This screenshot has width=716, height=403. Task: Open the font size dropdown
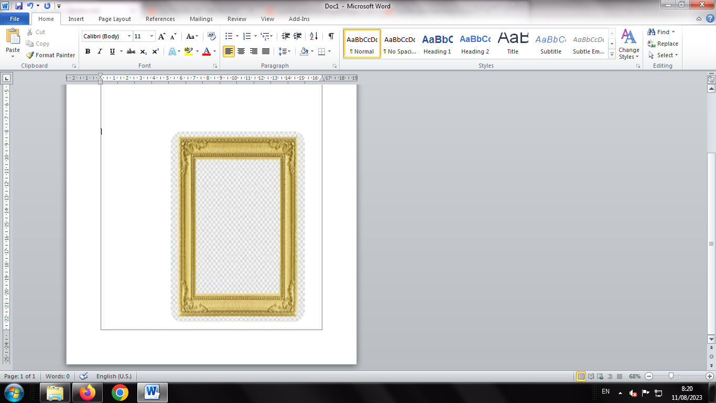pyautogui.click(x=152, y=36)
